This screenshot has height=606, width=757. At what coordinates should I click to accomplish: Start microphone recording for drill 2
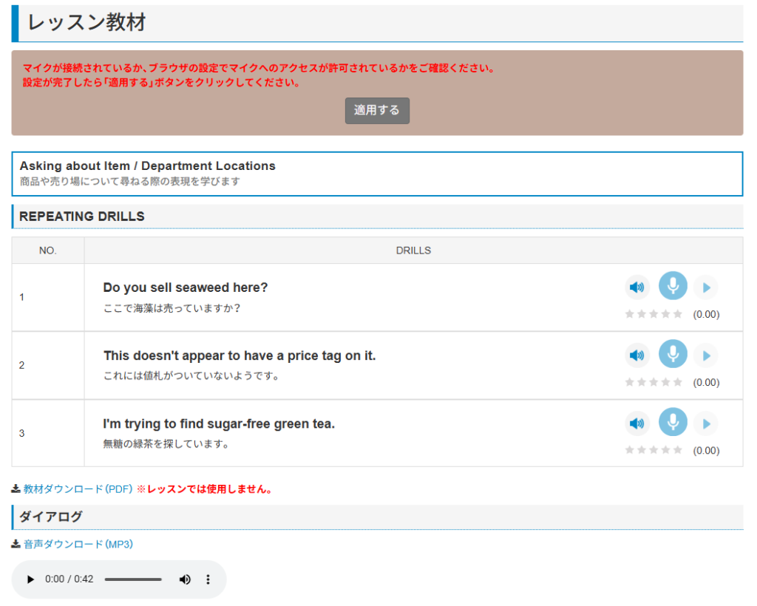(x=673, y=354)
